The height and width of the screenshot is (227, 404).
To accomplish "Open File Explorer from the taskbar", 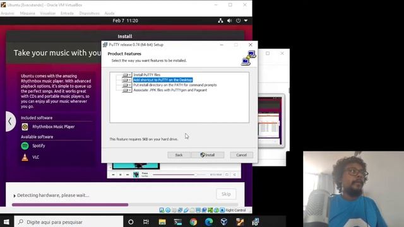I will (162, 222).
